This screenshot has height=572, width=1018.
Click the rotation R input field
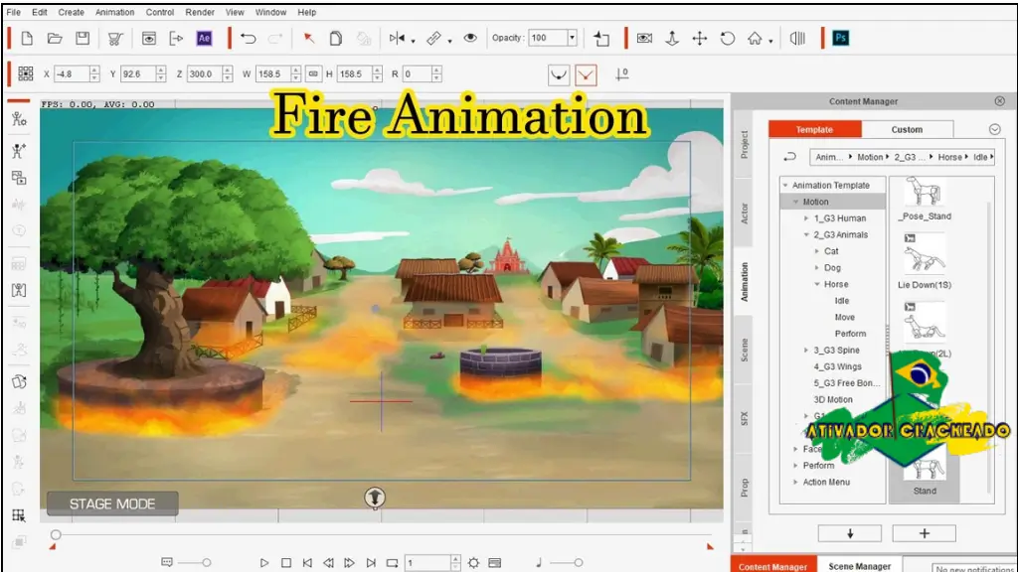pos(417,73)
